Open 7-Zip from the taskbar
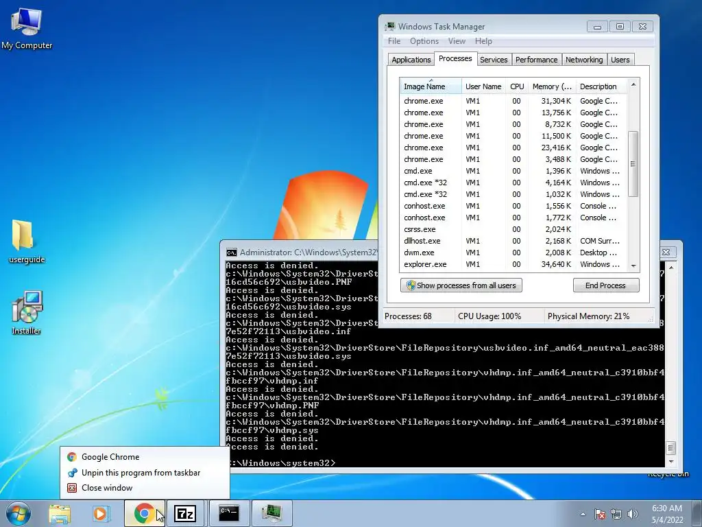 pyautogui.click(x=185, y=513)
